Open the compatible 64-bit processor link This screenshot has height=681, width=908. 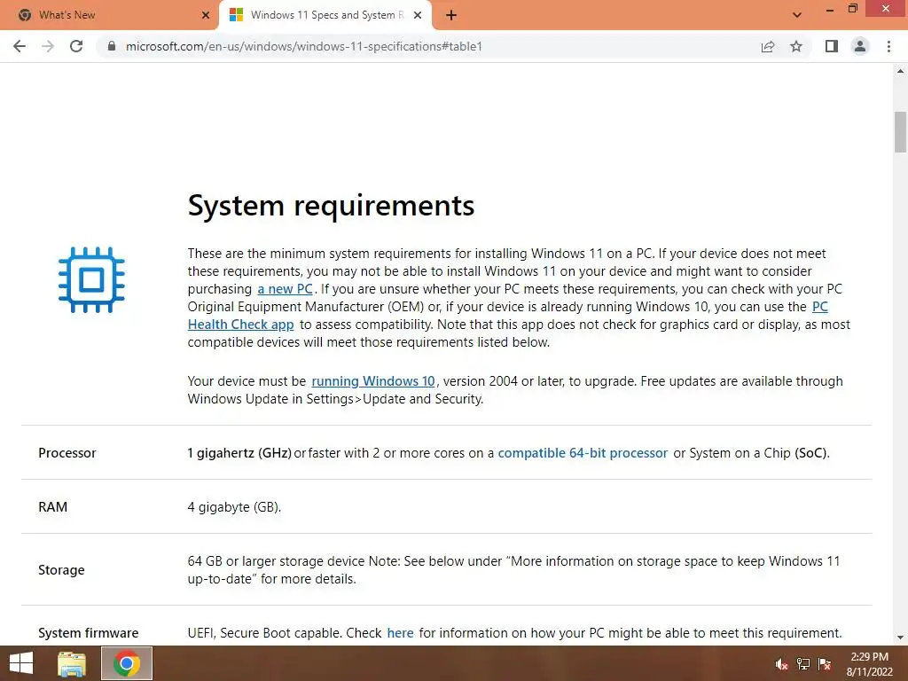coord(583,453)
